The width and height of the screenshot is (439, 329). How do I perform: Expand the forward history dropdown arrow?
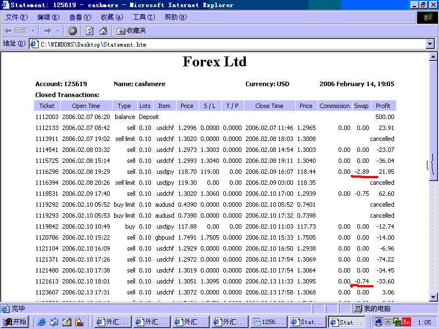[58, 31]
